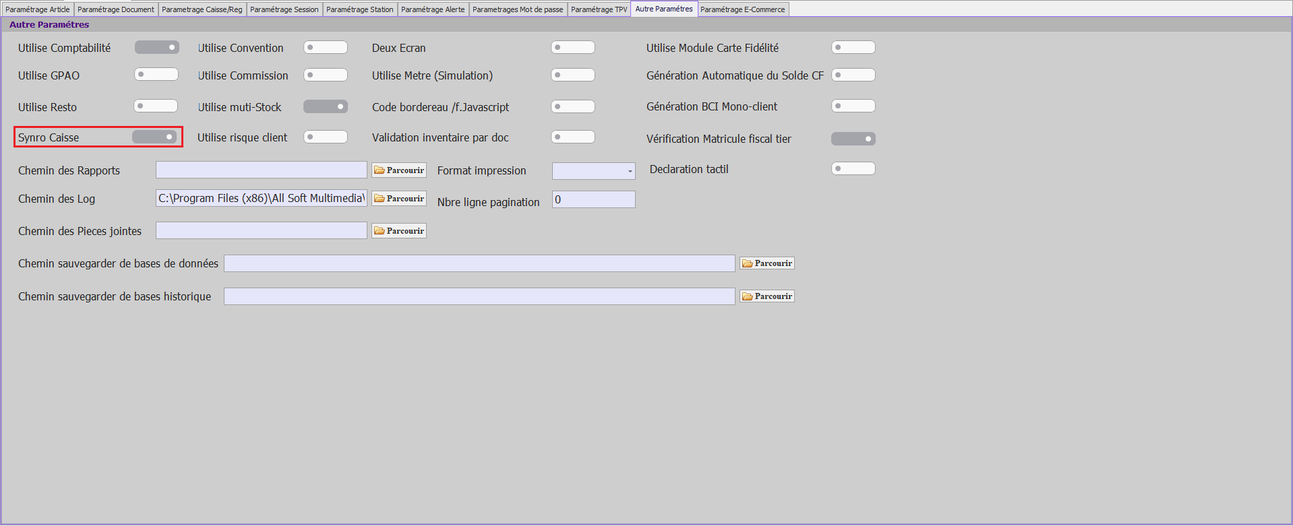Browse for Chemin des Pieces jointes
The image size is (1293, 526).
pos(399,231)
